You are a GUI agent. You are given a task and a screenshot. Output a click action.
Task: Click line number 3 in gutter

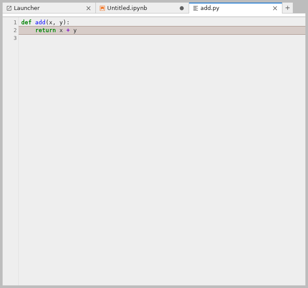point(15,38)
